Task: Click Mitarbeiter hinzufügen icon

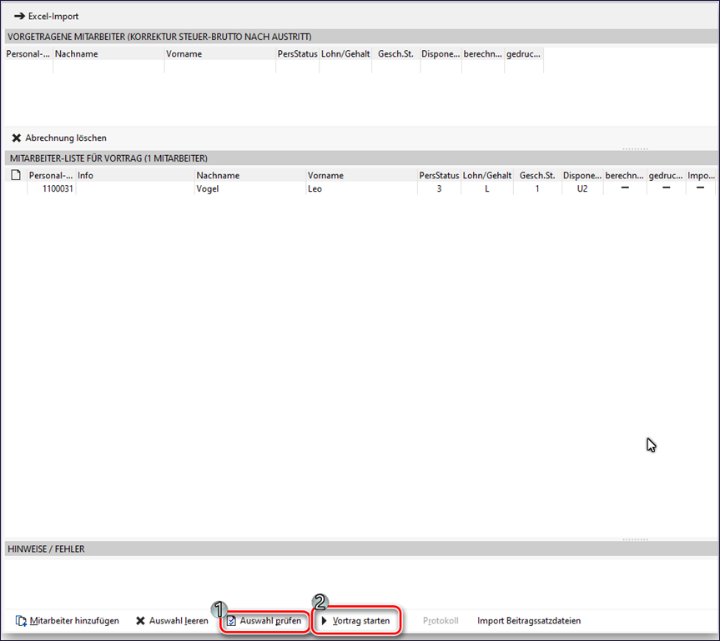Action: (x=21, y=621)
